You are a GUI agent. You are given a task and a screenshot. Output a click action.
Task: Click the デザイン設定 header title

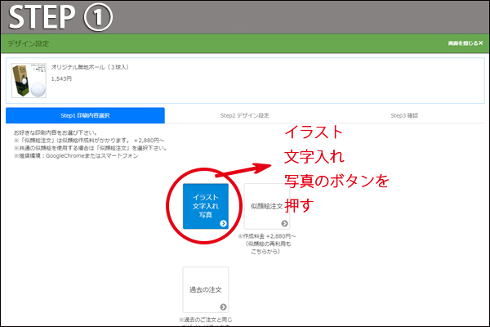pyautogui.click(x=28, y=43)
